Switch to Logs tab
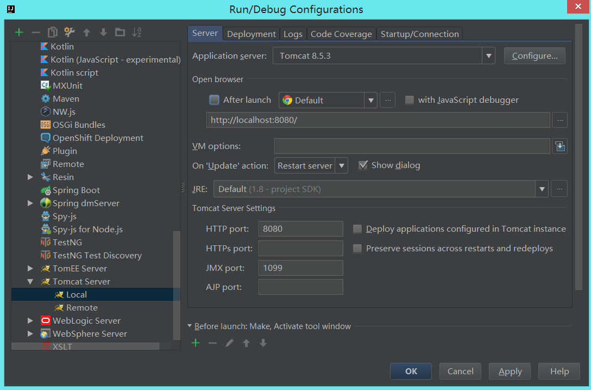Image resolution: width=591 pixels, height=390 pixels. 293,34
